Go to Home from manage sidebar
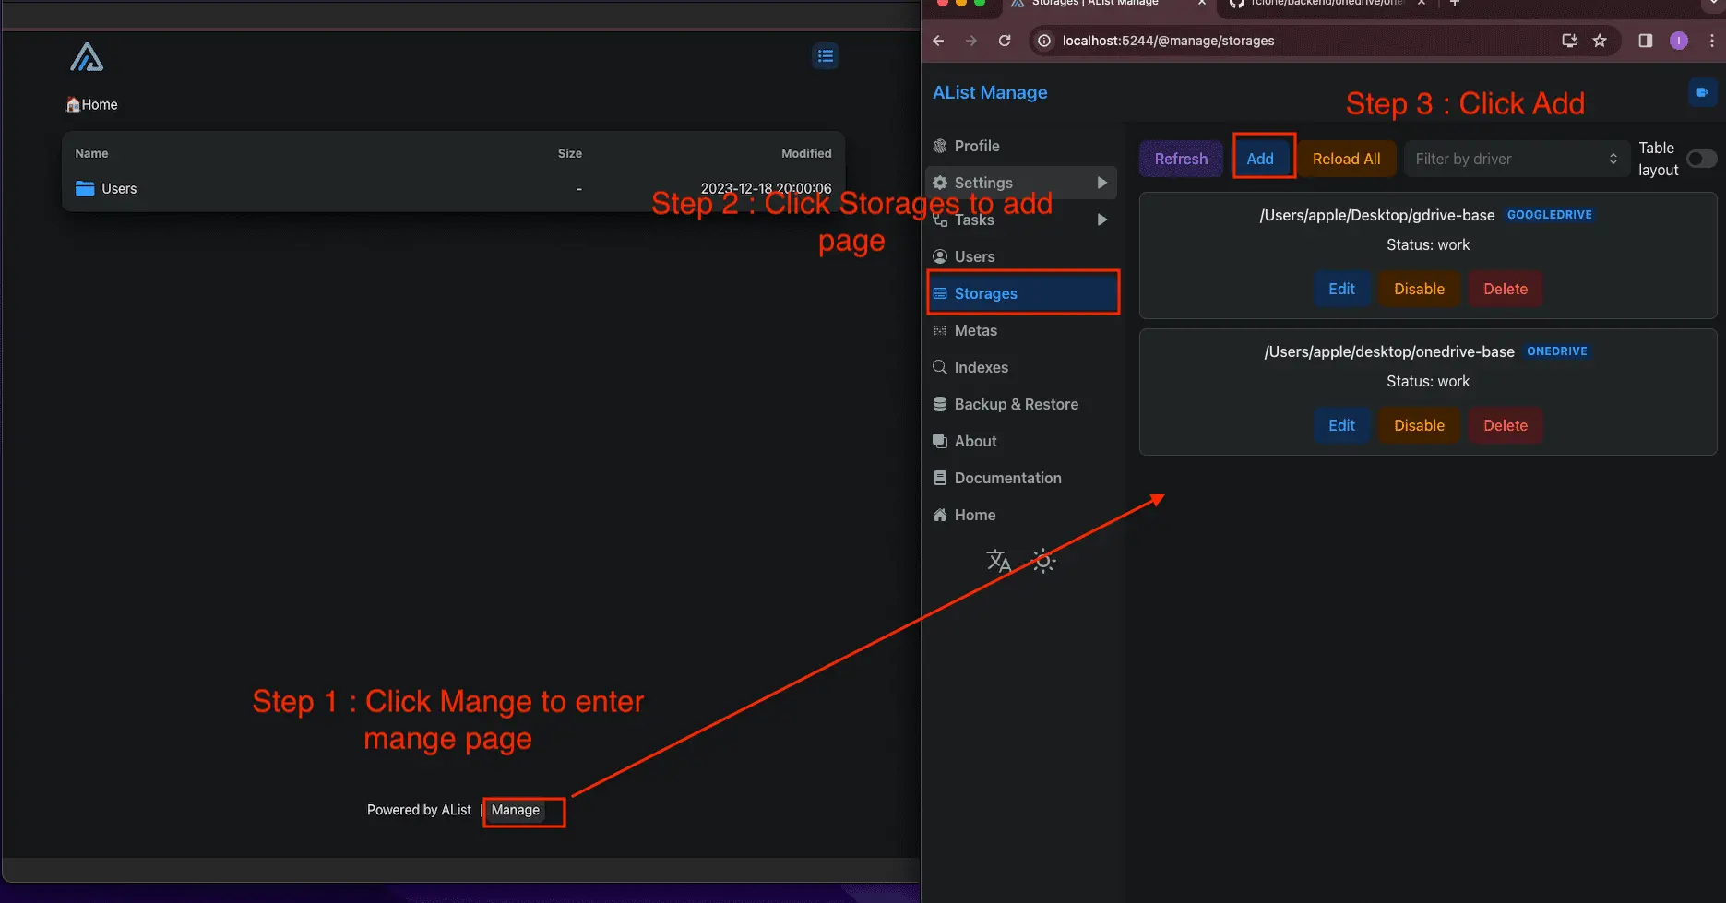The image size is (1726, 903). pos(1021,515)
